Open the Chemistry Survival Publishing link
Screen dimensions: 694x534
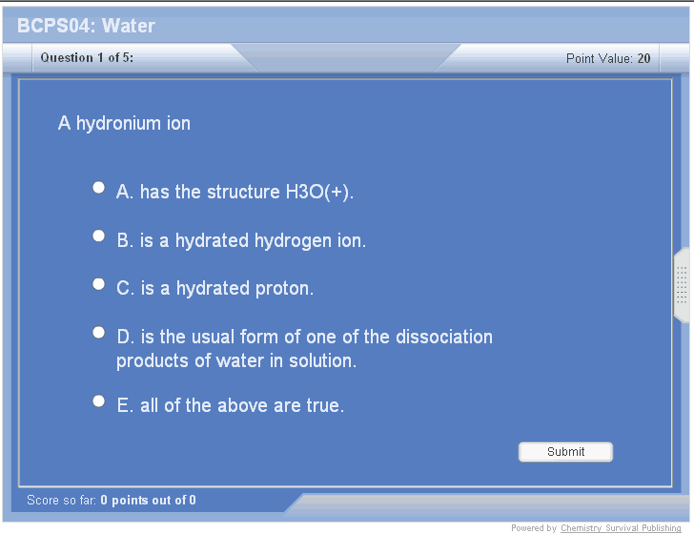click(x=621, y=528)
